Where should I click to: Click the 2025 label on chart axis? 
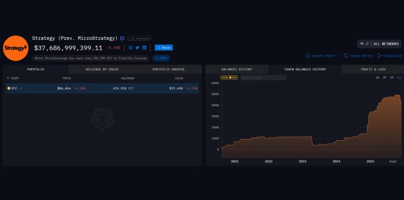coord(370,161)
